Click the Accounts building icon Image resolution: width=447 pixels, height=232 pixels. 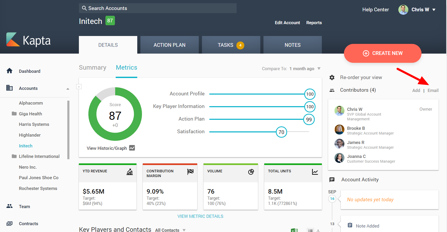[9, 88]
